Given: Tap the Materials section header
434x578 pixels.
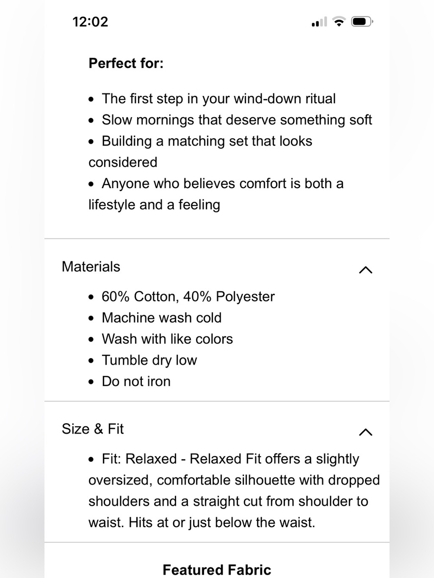Looking at the screenshot, I should click(x=217, y=267).
